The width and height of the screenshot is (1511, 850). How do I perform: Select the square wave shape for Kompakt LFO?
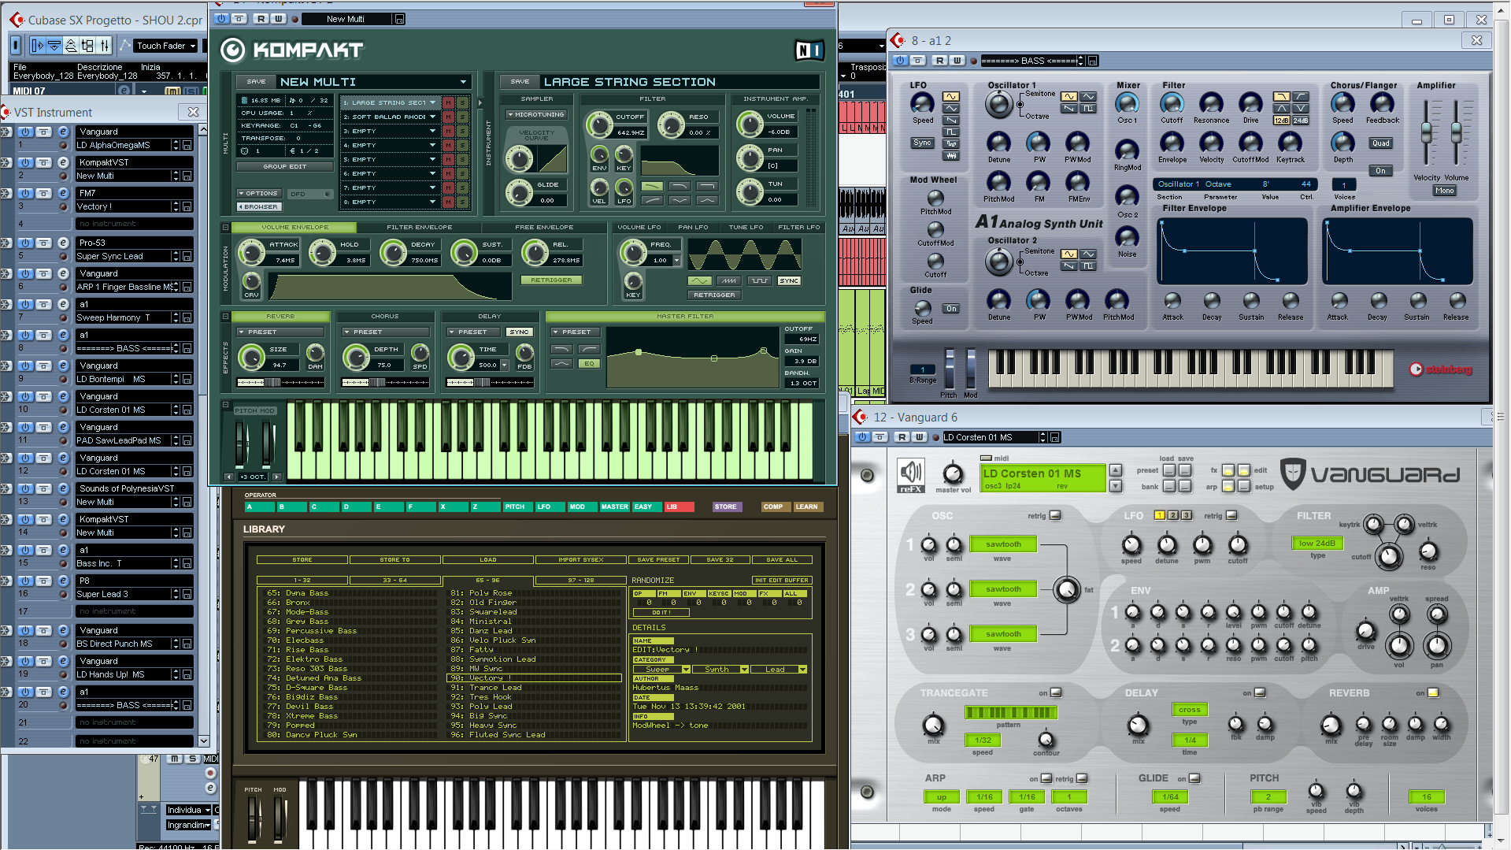[x=759, y=280]
